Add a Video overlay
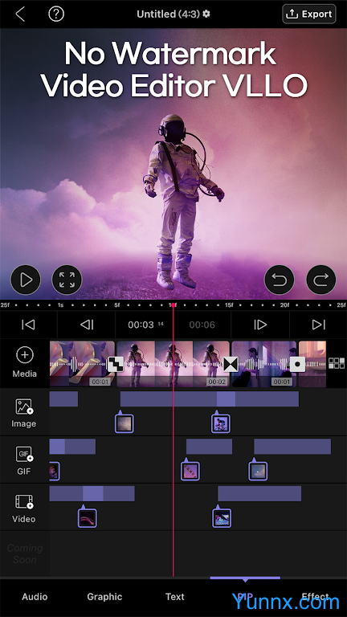 click(24, 508)
